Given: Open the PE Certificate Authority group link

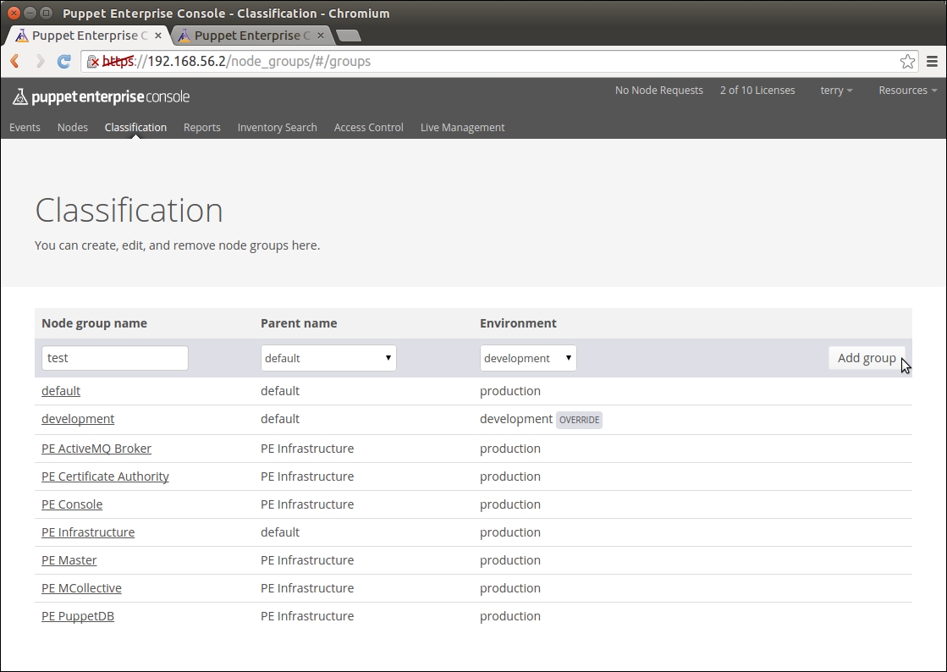Looking at the screenshot, I should pyautogui.click(x=105, y=476).
